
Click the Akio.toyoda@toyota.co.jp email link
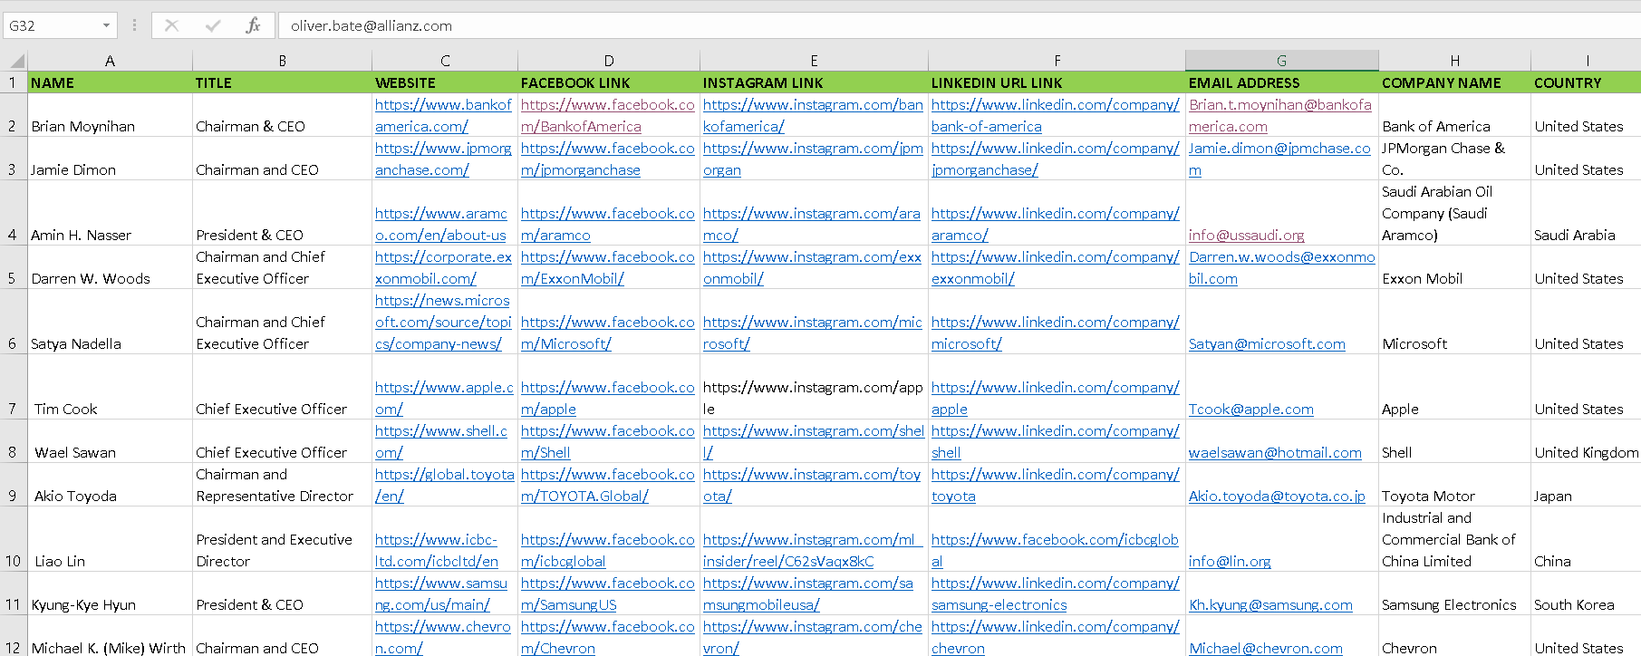click(x=1277, y=497)
